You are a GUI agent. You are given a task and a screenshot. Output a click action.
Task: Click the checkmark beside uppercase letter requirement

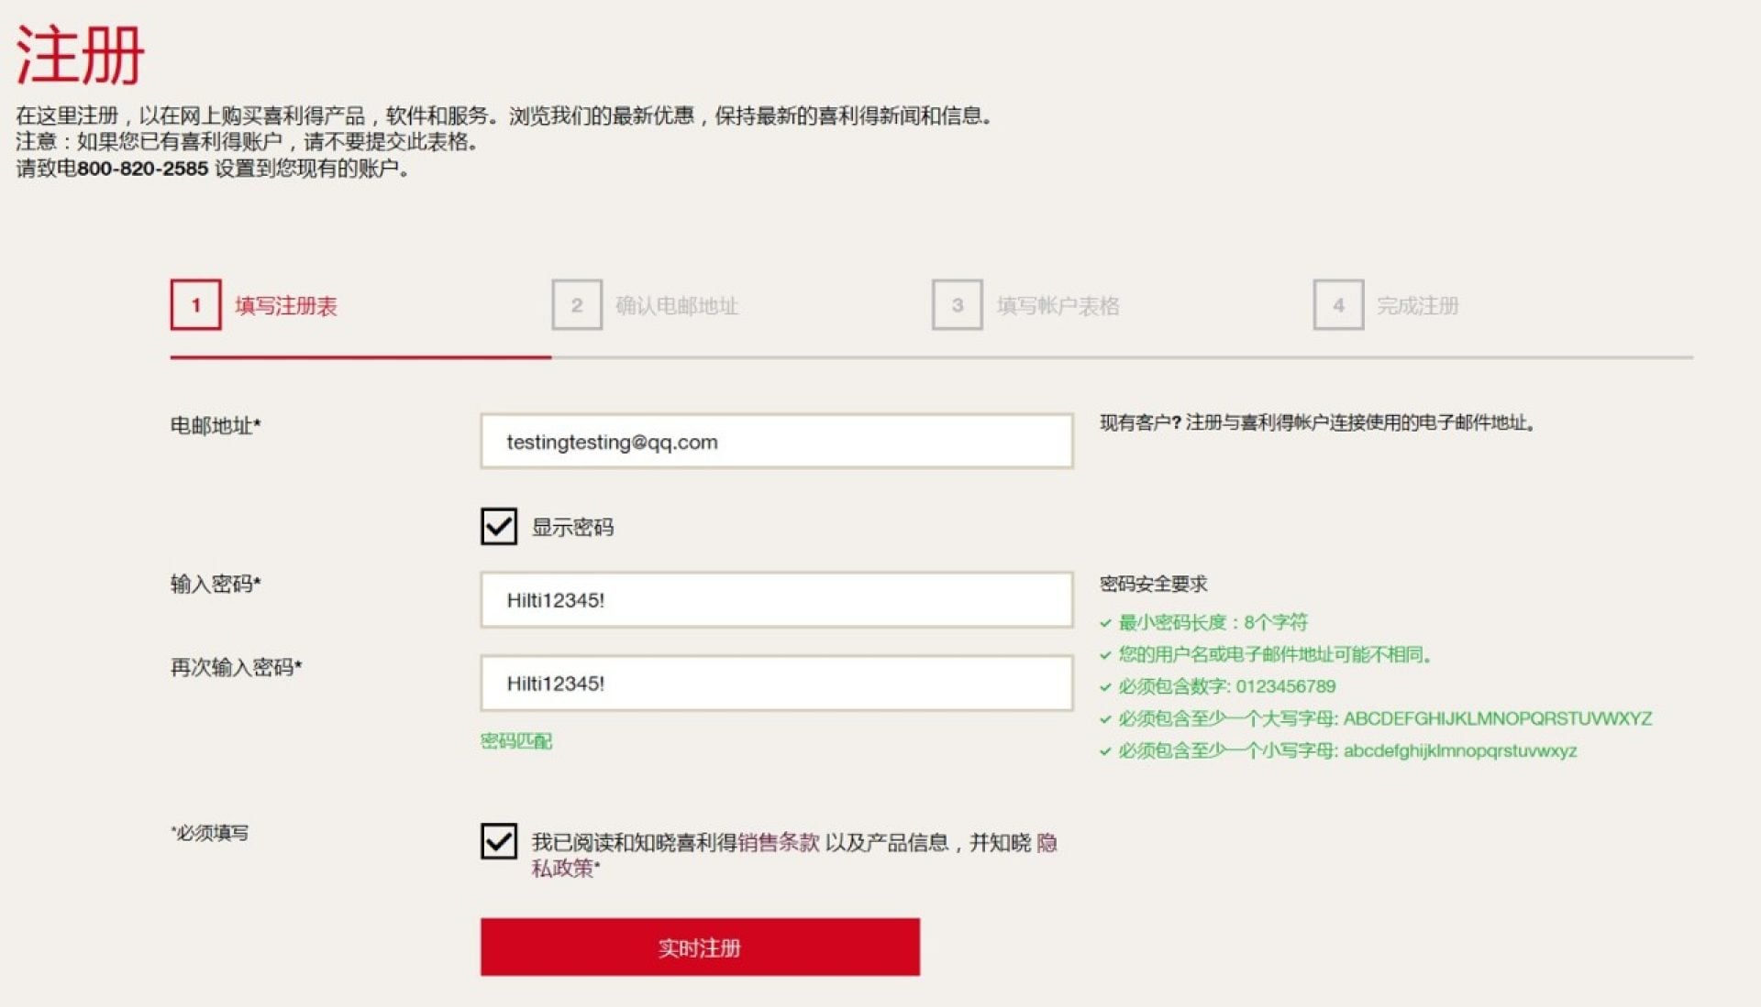[1105, 718]
